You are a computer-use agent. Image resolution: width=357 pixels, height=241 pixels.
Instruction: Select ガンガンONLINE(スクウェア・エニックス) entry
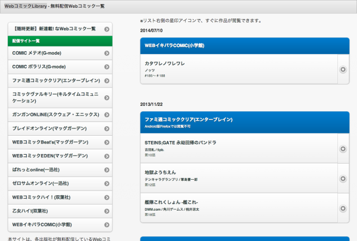pyautogui.click(x=60, y=115)
